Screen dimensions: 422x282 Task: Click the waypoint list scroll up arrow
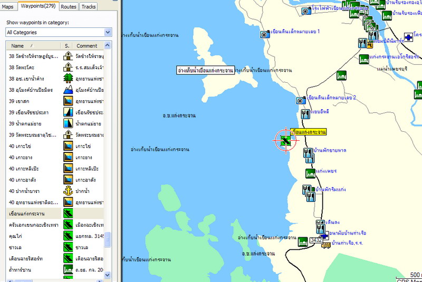tap(108, 46)
